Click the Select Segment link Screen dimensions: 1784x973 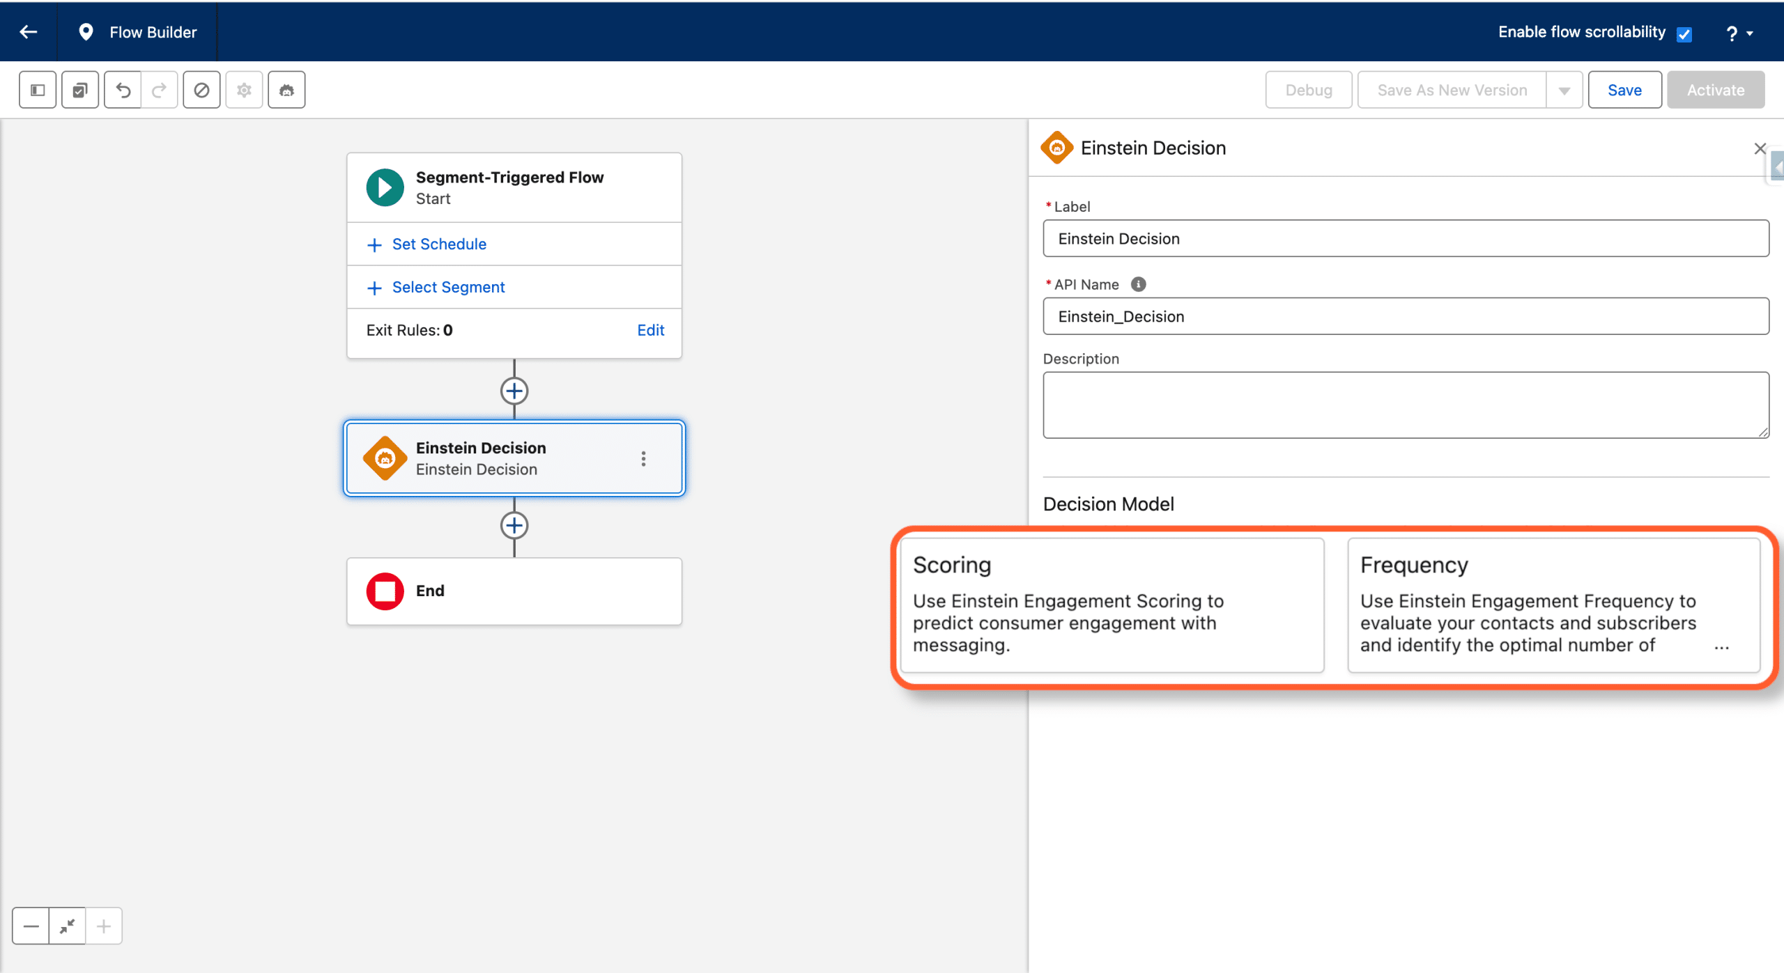pos(448,287)
